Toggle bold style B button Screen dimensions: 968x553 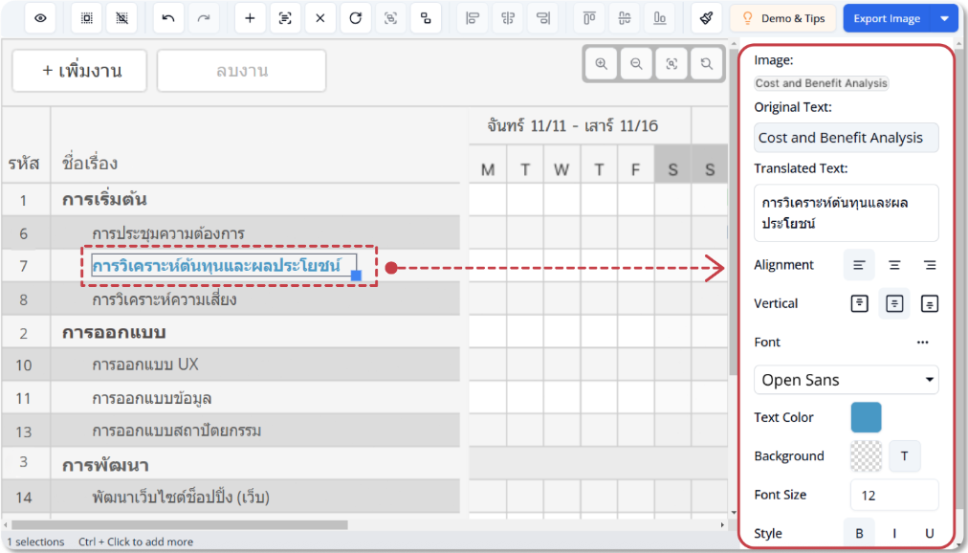[x=859, y=534]
